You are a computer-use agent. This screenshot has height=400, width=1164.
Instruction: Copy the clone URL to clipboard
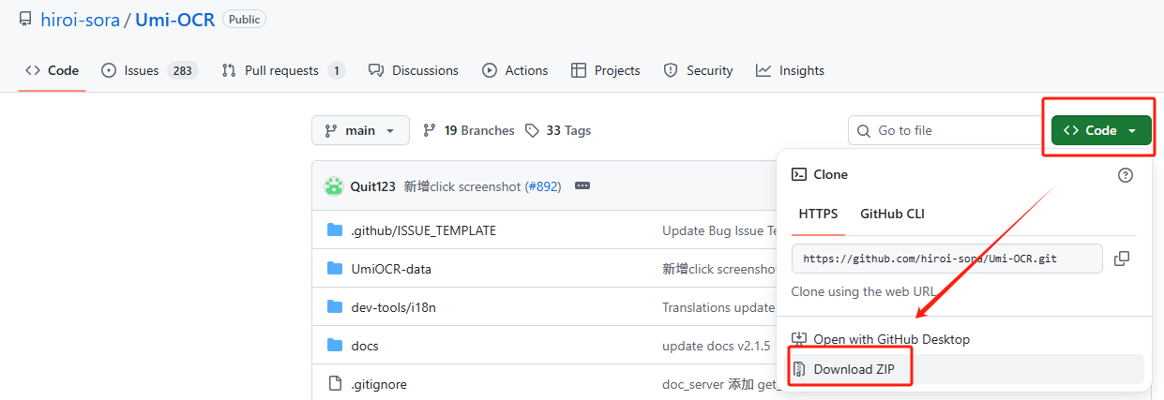[x=1121, y=259]
